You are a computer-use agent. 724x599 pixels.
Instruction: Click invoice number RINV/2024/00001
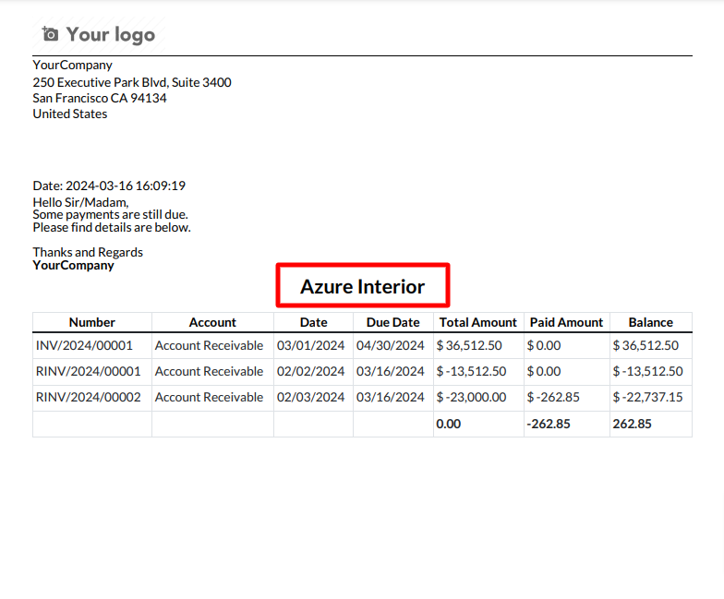click(x=89, y=371)
